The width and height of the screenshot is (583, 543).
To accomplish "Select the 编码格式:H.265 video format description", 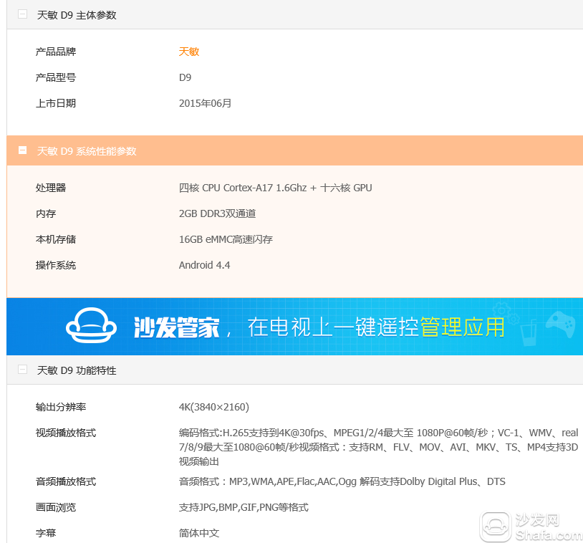I will click(x=378, y=447).
